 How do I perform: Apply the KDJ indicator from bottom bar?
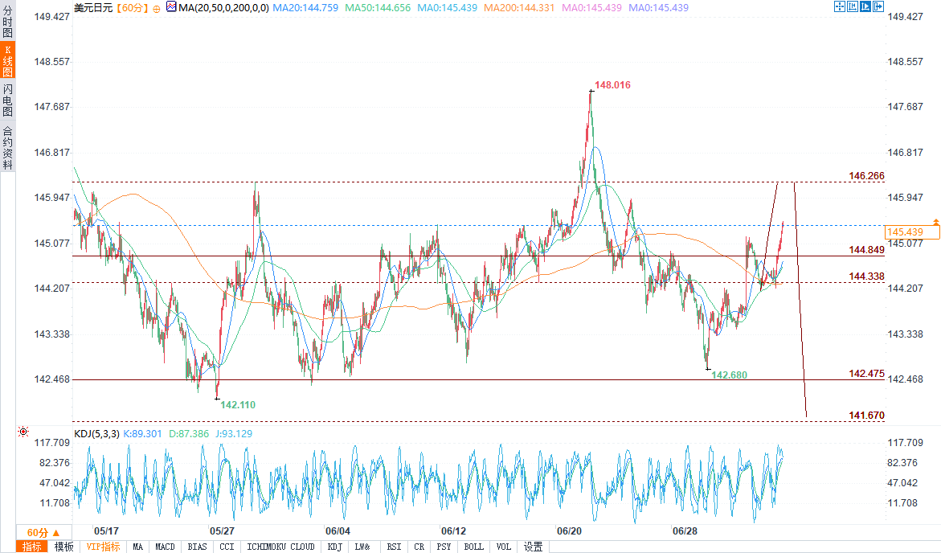point(335,547)
